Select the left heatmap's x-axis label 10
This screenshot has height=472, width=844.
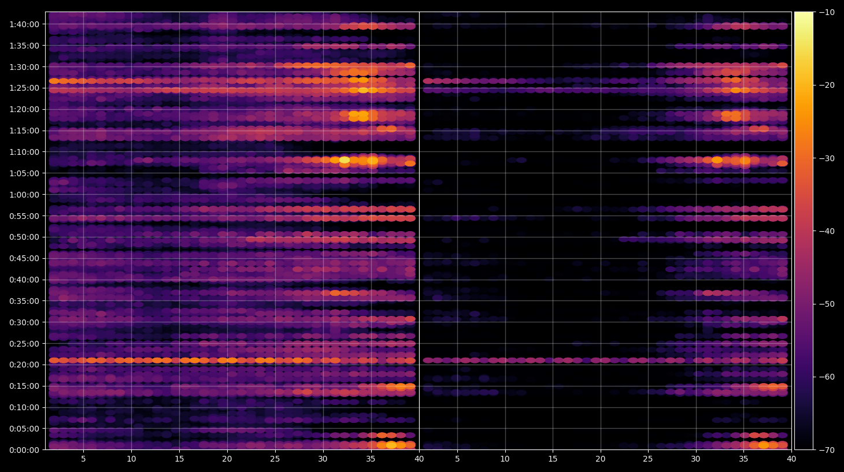point(131,459)
